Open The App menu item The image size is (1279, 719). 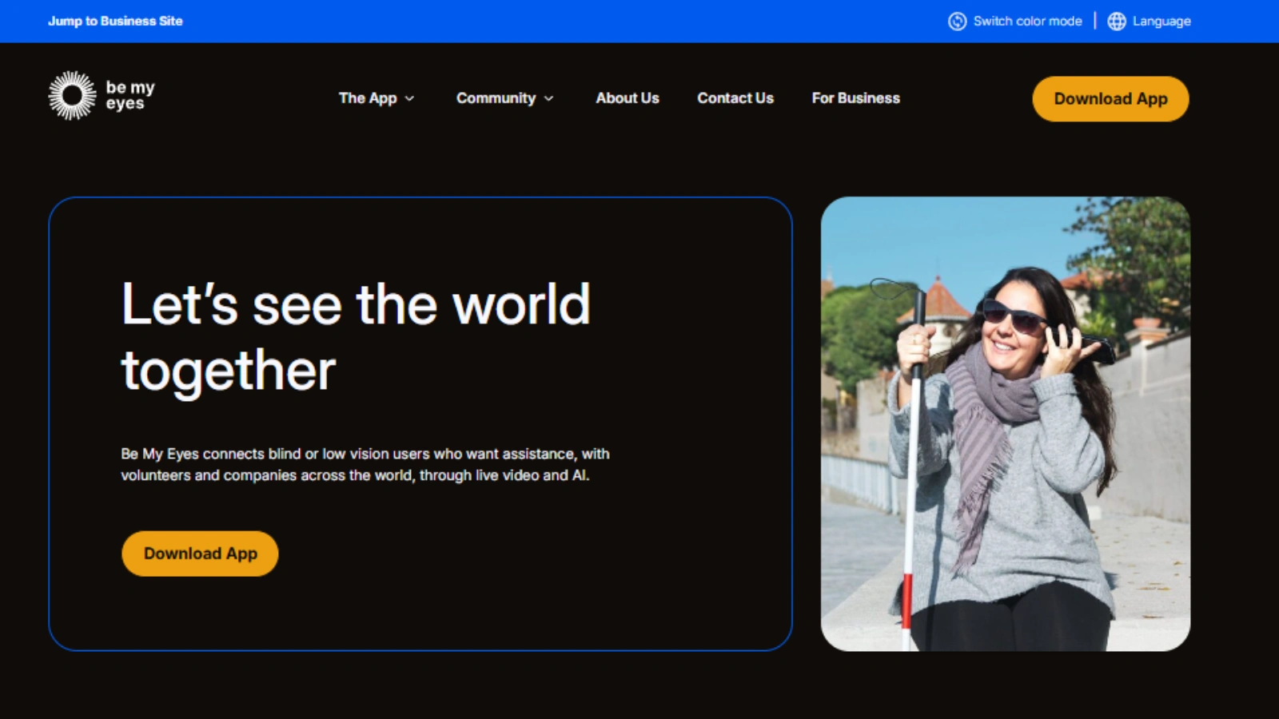pyautogui.click(x=367, y=98)
